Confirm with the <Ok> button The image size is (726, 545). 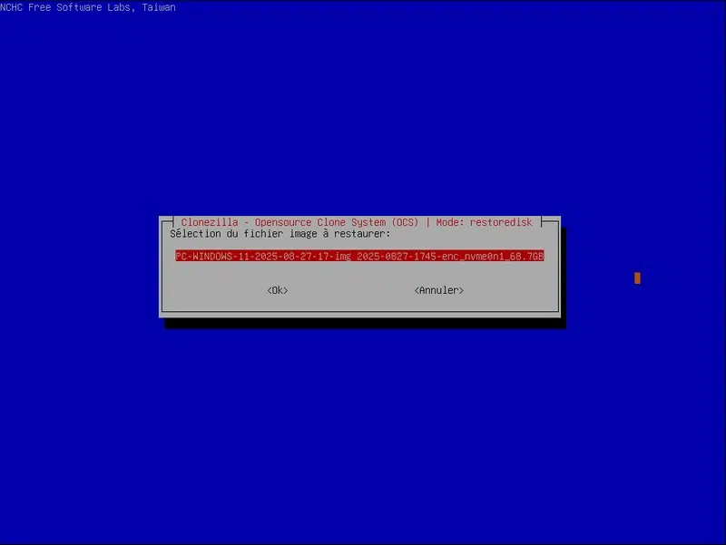click(x=278, y=290)
